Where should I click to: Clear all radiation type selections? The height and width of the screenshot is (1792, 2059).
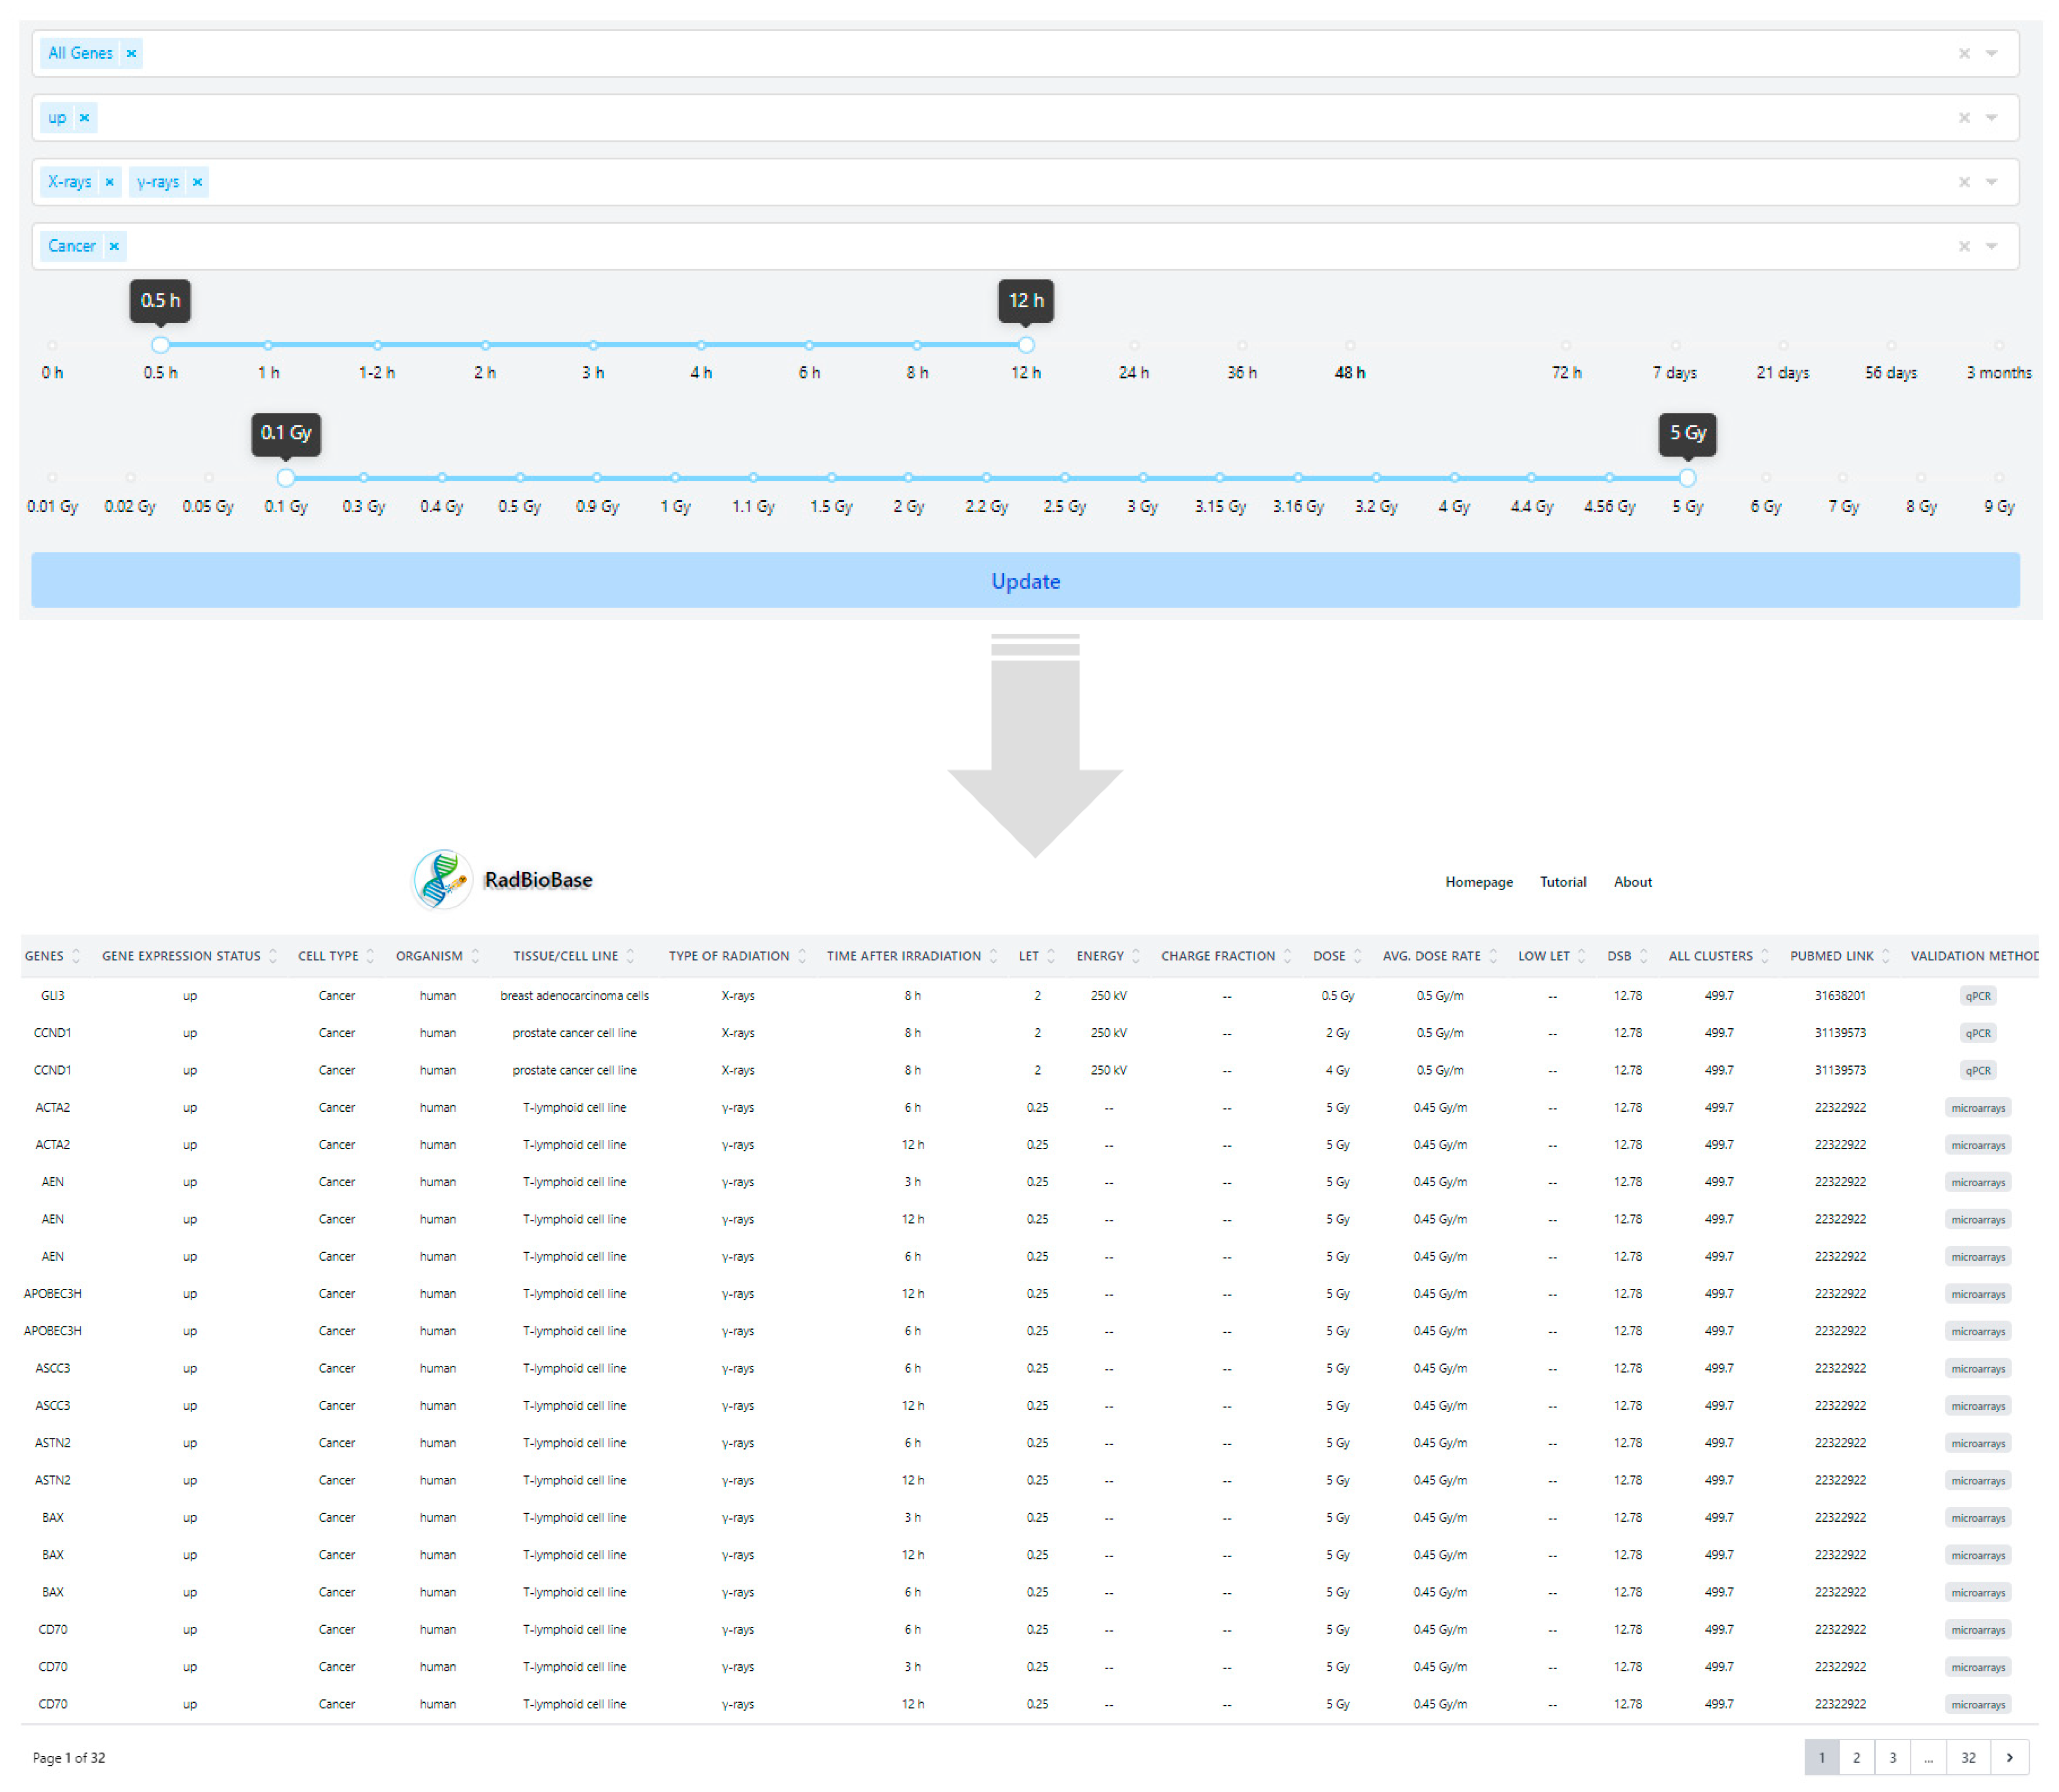click(1963, 181)
